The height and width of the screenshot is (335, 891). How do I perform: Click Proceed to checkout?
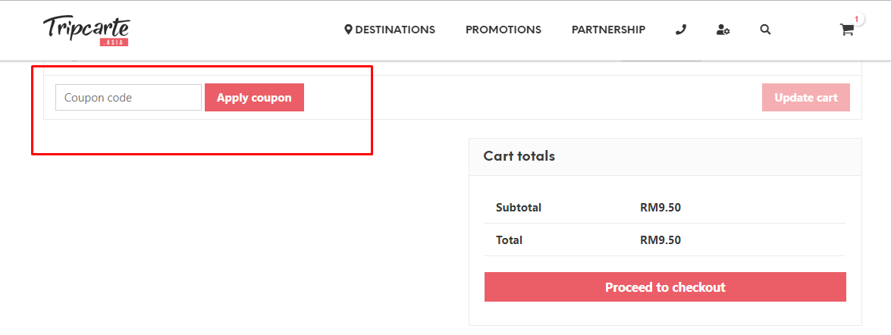coord(665,287)
